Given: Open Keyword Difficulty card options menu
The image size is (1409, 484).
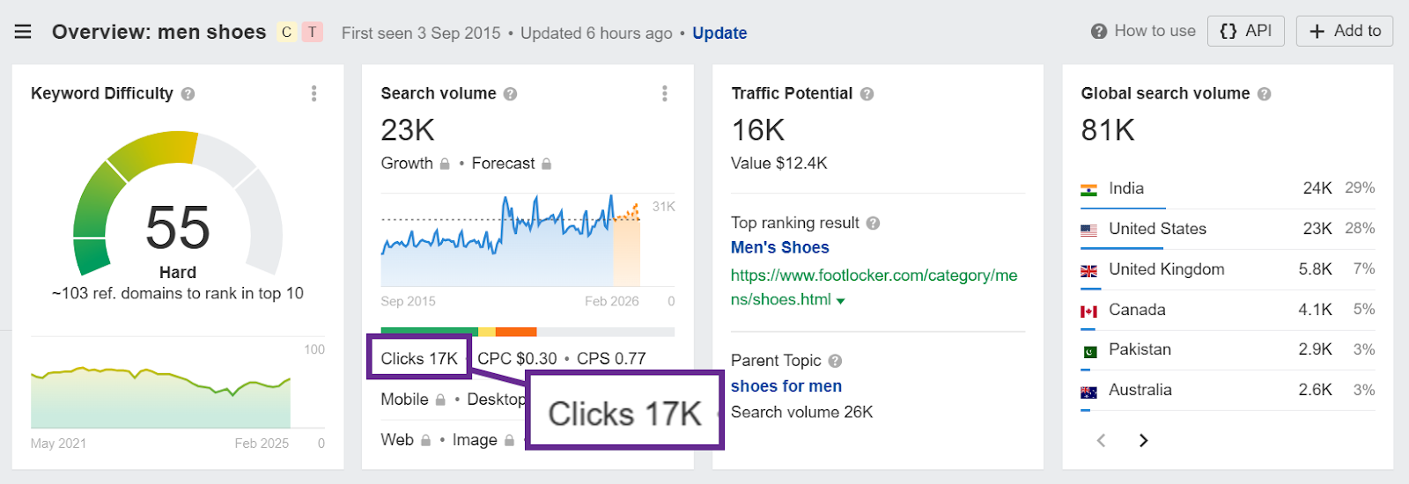Looking at the screenshot, I should click(314, 93).
